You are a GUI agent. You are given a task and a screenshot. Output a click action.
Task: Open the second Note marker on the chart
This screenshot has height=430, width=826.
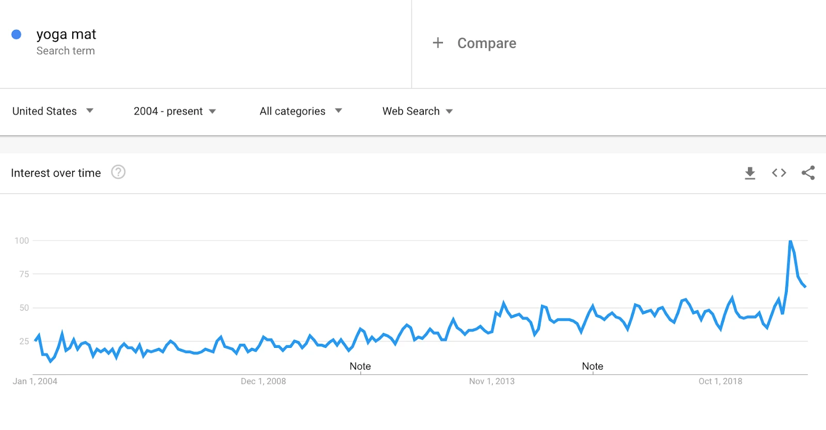coord(593,366)
